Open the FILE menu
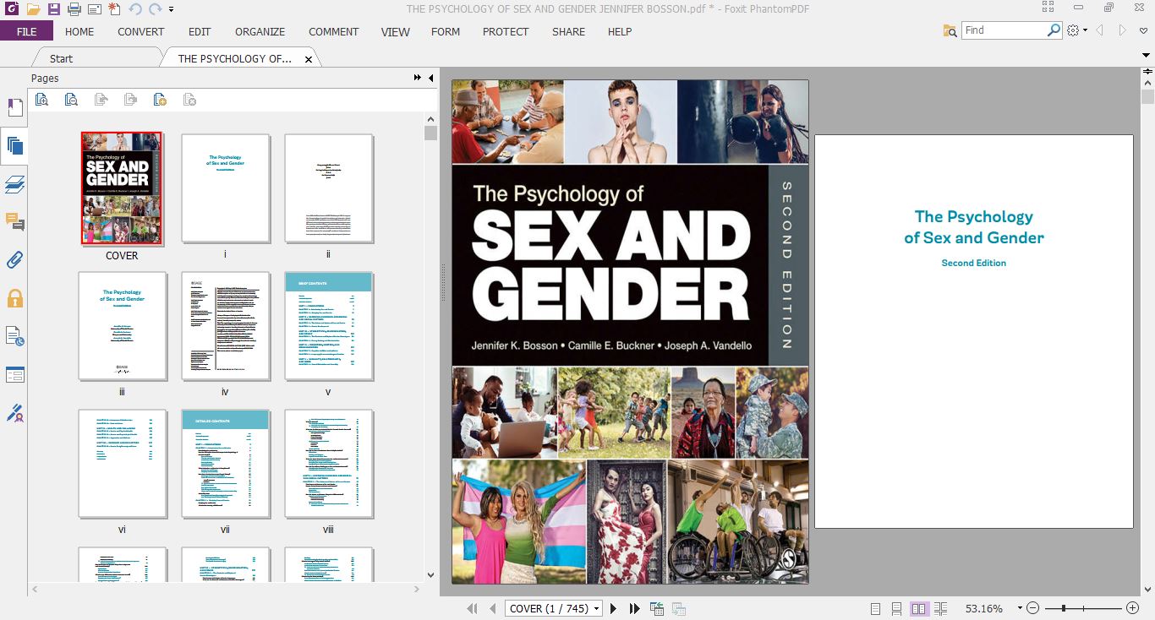1155x620 pixels. point(26,31)
